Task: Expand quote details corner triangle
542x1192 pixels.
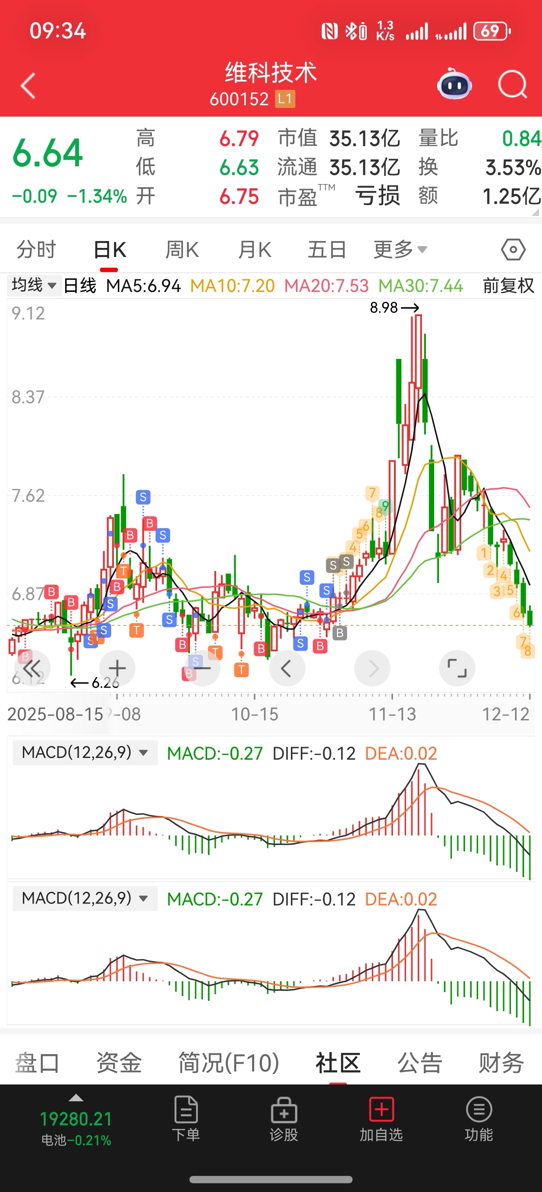Action: click(x=536, y=212)
